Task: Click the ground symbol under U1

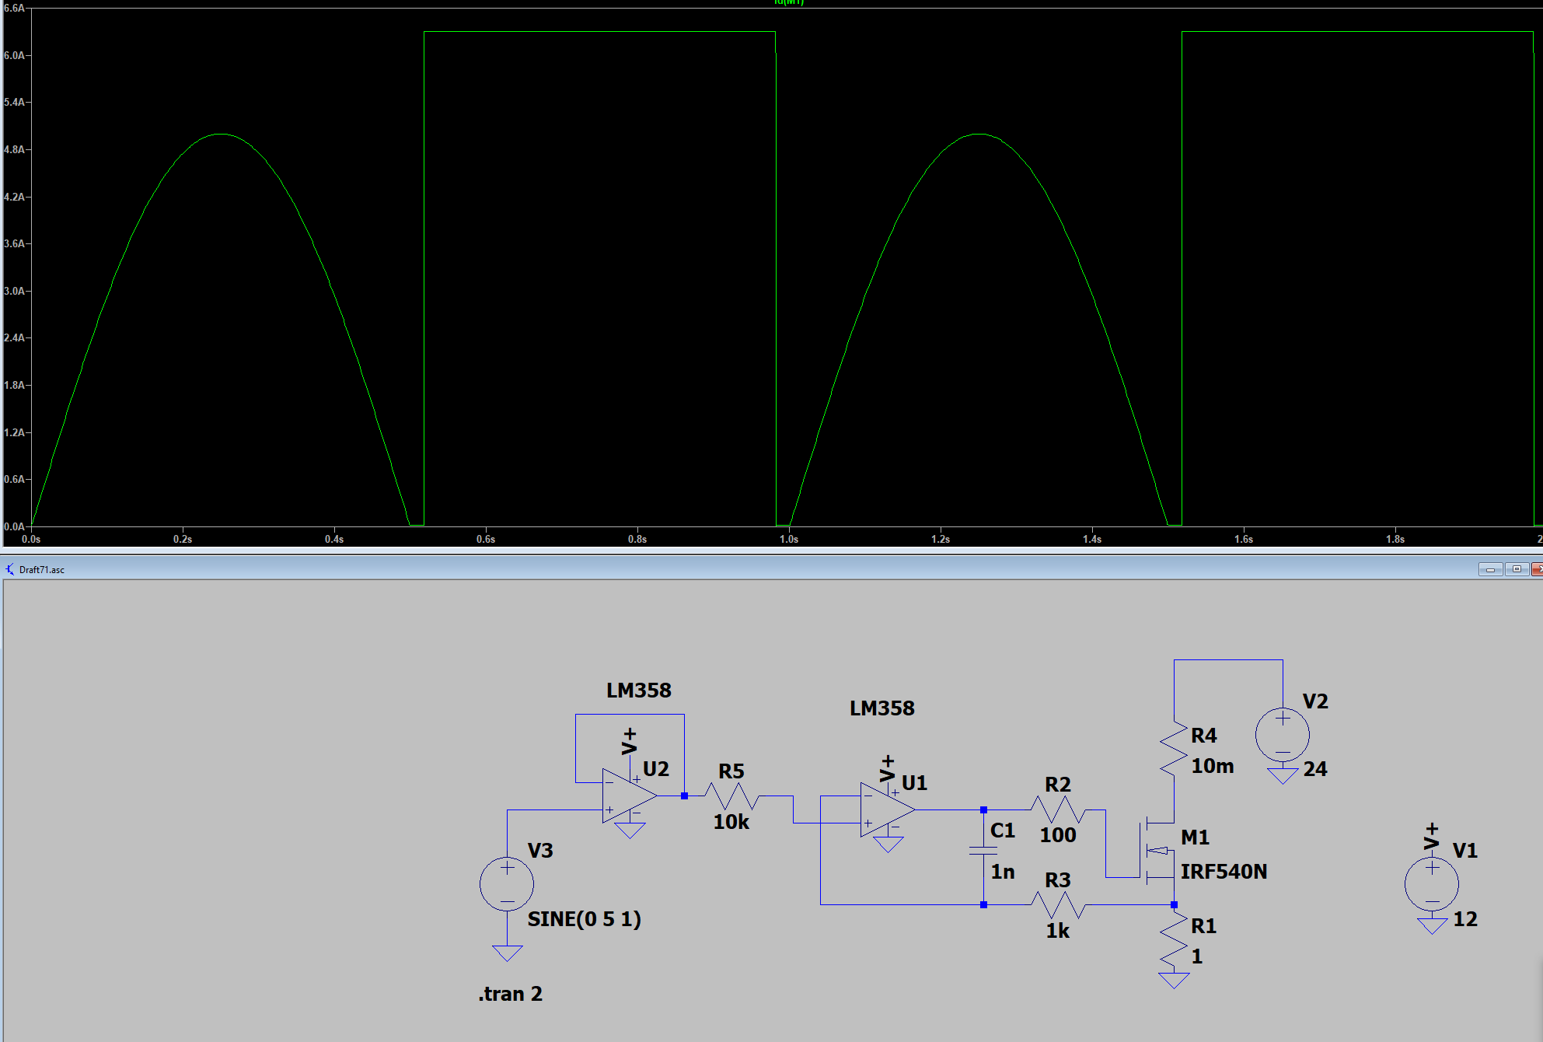Action: (888, 844)
